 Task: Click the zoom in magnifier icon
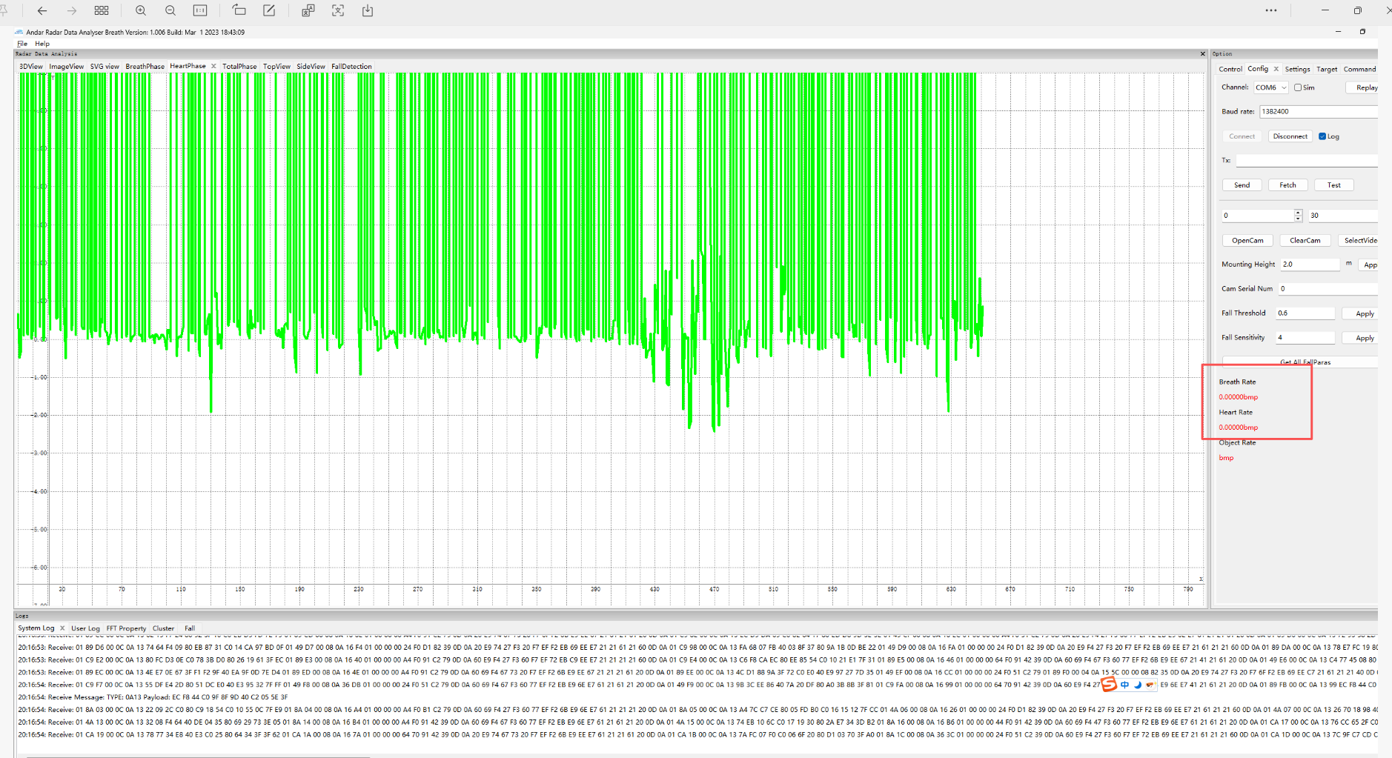click(141, 10)
